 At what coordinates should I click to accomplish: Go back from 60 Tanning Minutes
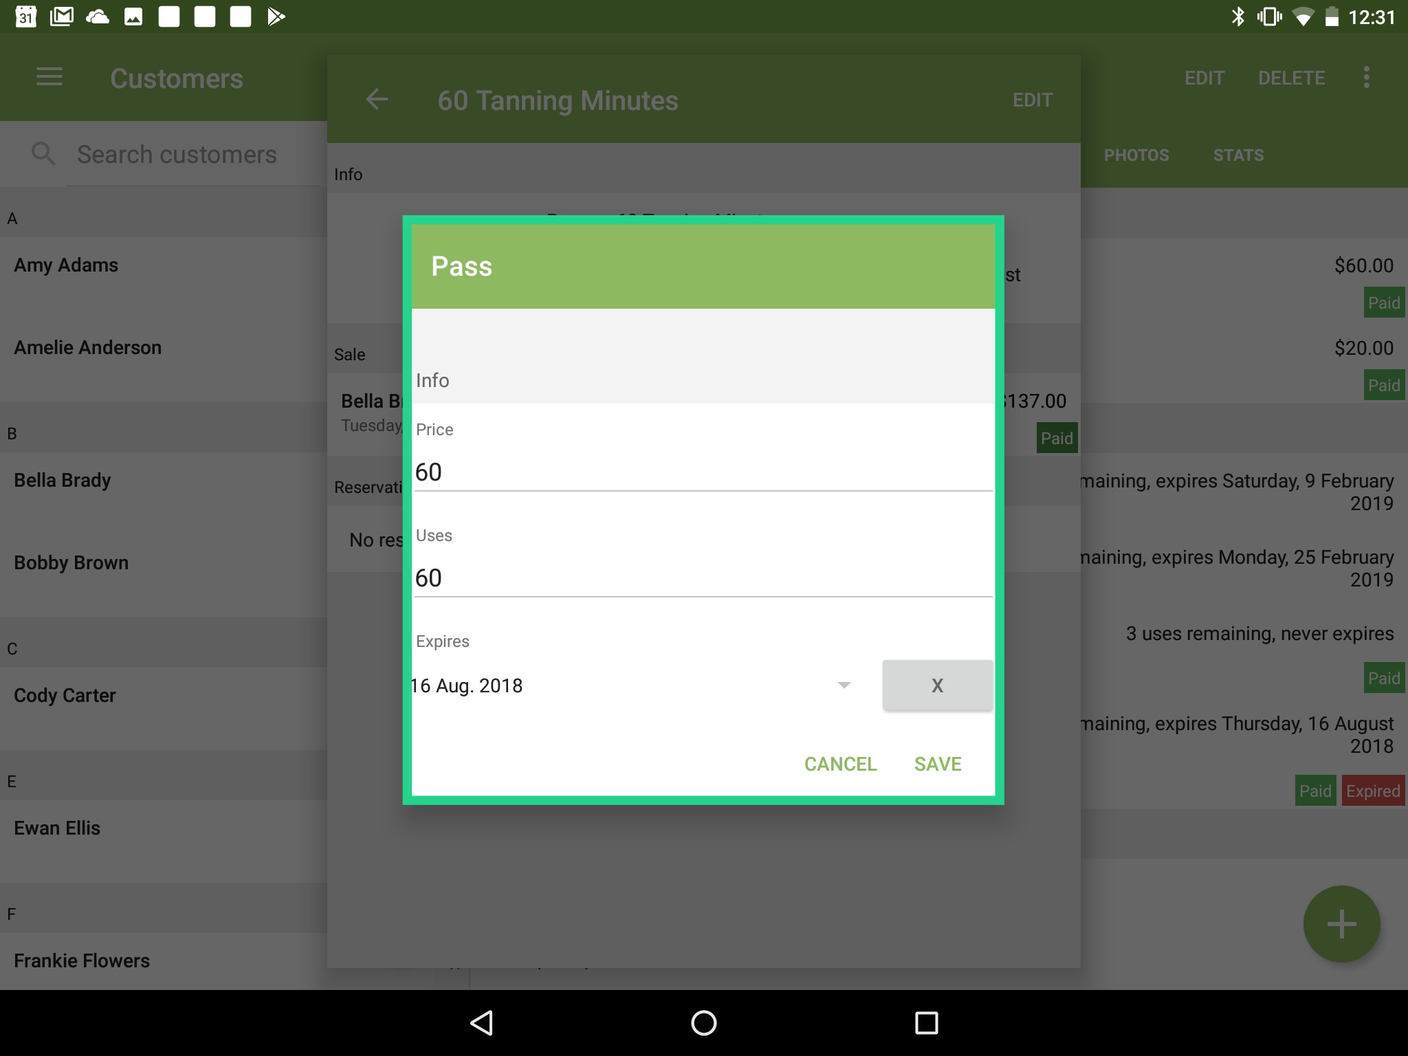tap(377, 100)
